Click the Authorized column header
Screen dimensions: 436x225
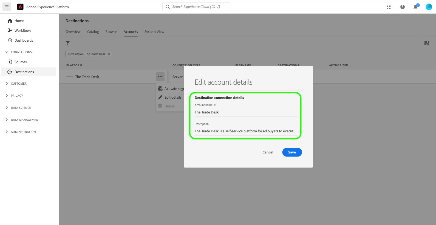[x=339, y=65]
